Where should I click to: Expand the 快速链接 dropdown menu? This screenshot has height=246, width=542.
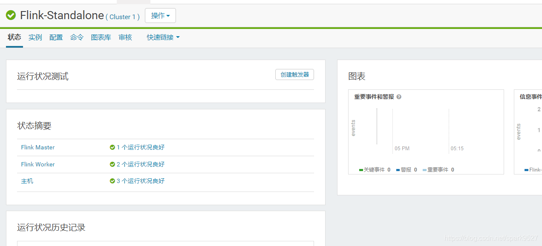[163, 37]
